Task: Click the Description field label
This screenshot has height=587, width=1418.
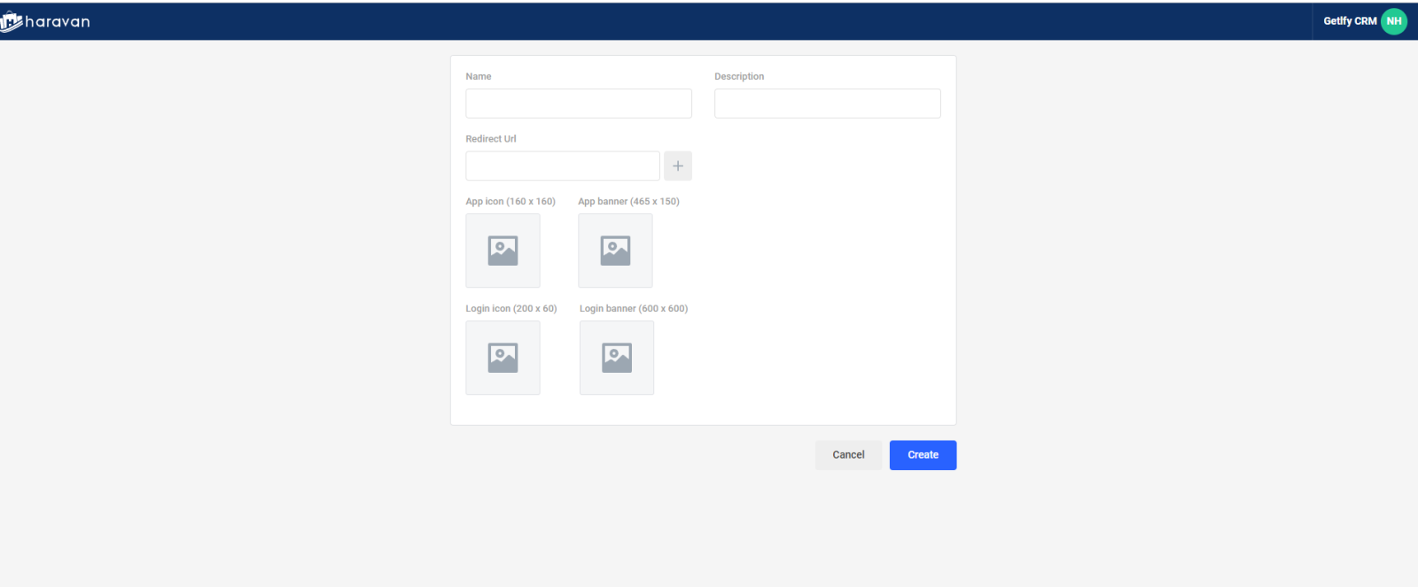Action: [x=739, y=76]
